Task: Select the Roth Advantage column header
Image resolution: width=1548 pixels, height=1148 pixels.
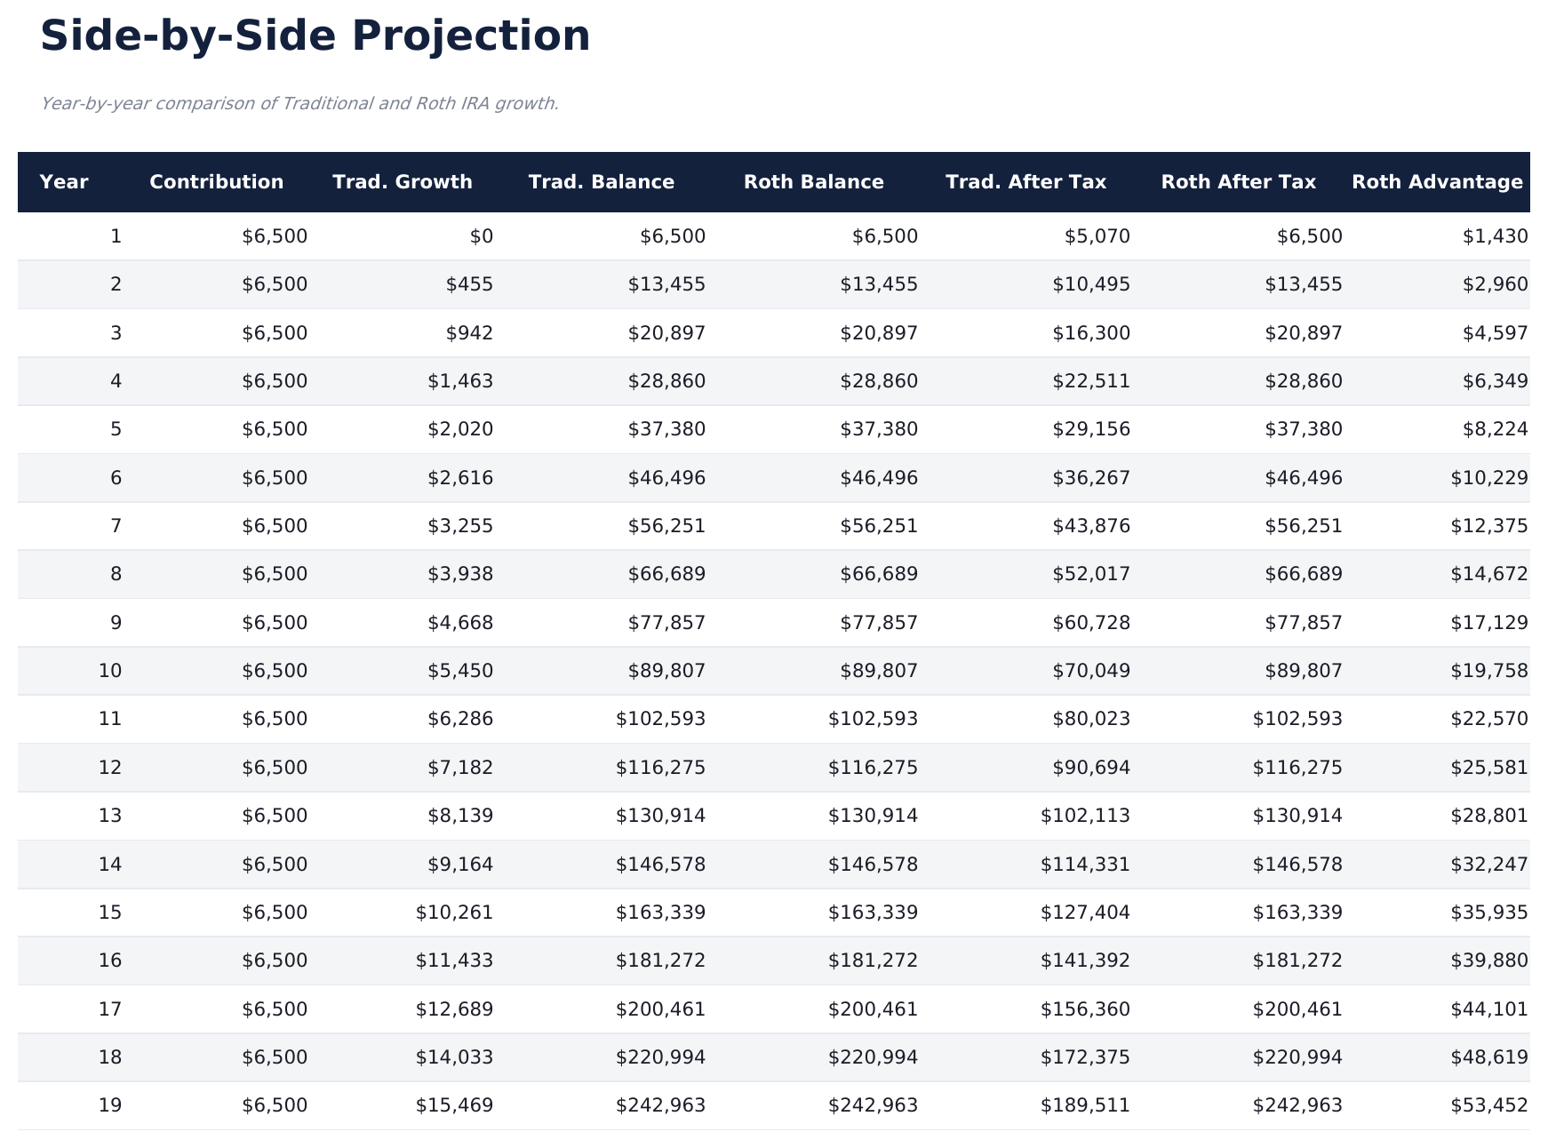Action: 1436,182
